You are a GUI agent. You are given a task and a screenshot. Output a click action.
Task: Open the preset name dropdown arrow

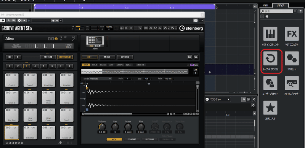coord(61,21)
